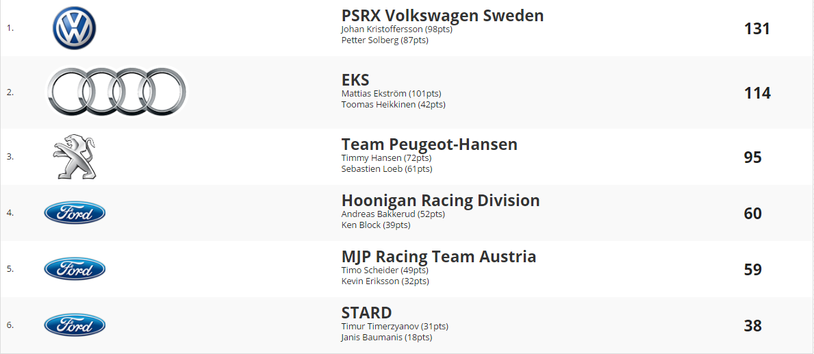The height and width of the screenshot is (354, 814).
Task: Click the 131 points total
Action: (757, 29)
